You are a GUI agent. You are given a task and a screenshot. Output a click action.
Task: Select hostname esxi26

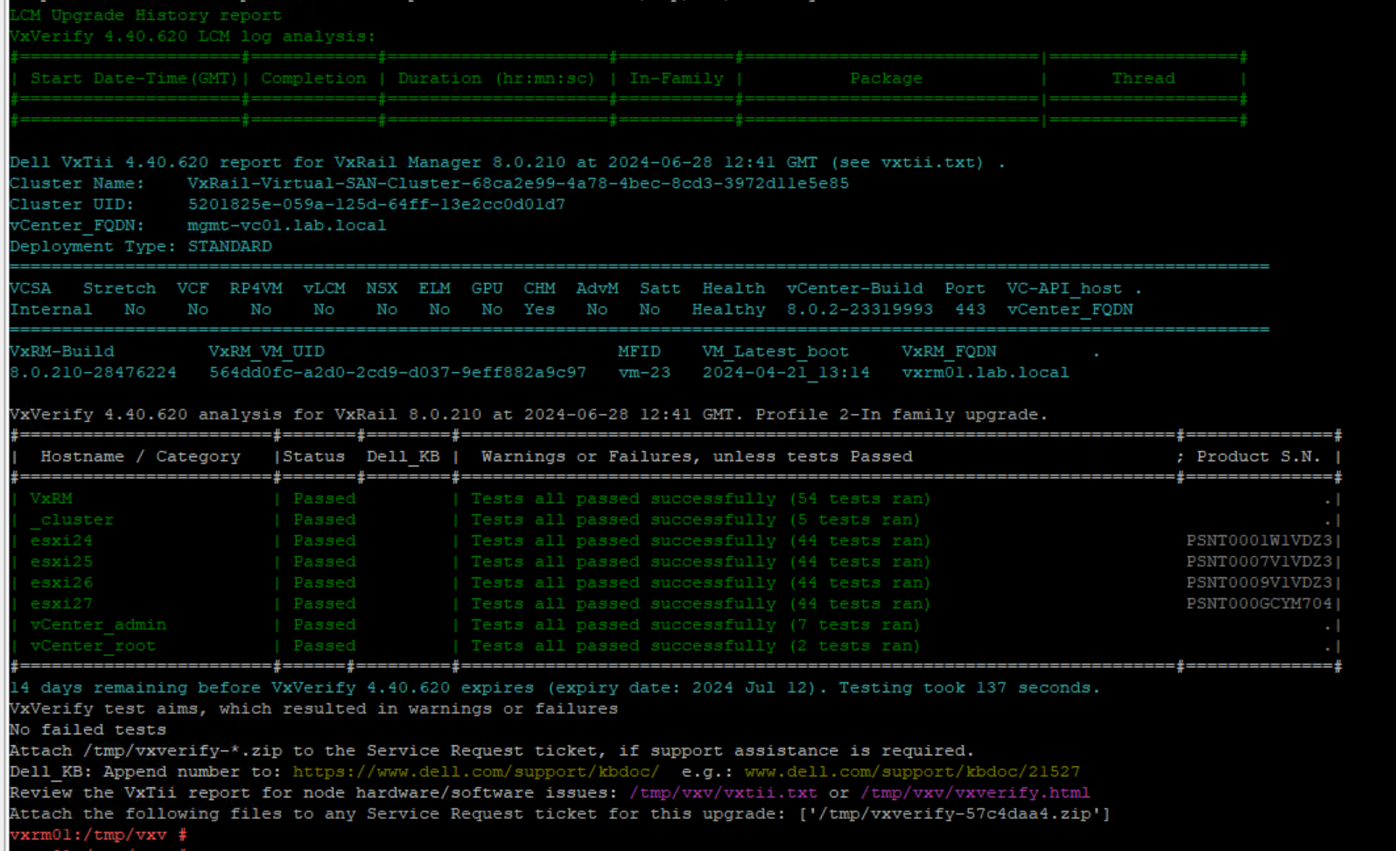pyautogui.click(x=61, y=582)
